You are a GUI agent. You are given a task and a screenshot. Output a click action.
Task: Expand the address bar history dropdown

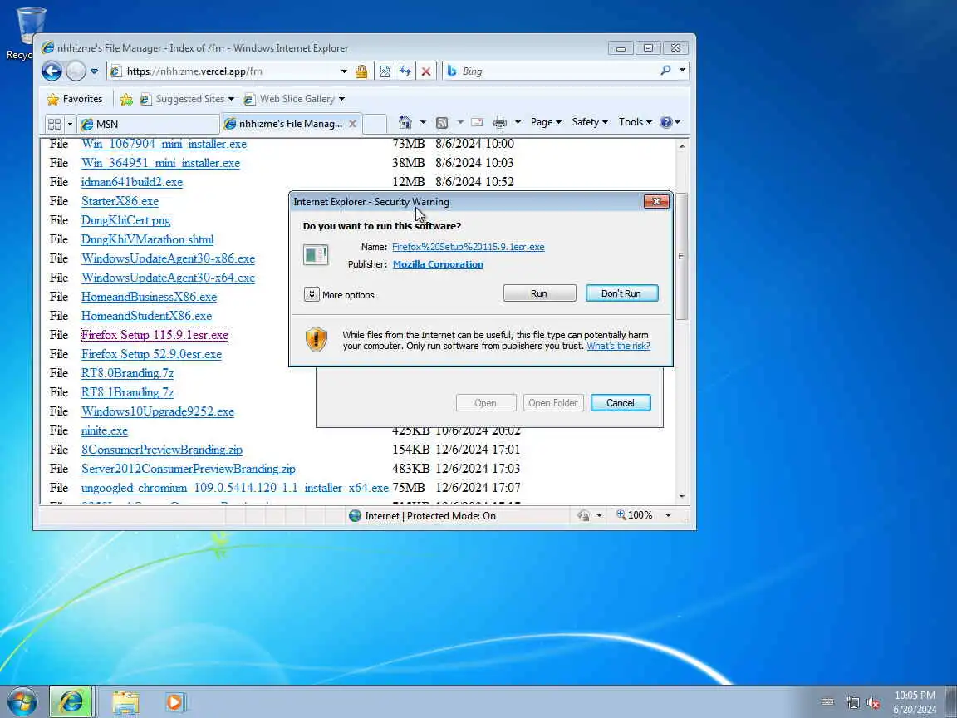point(344,71)
